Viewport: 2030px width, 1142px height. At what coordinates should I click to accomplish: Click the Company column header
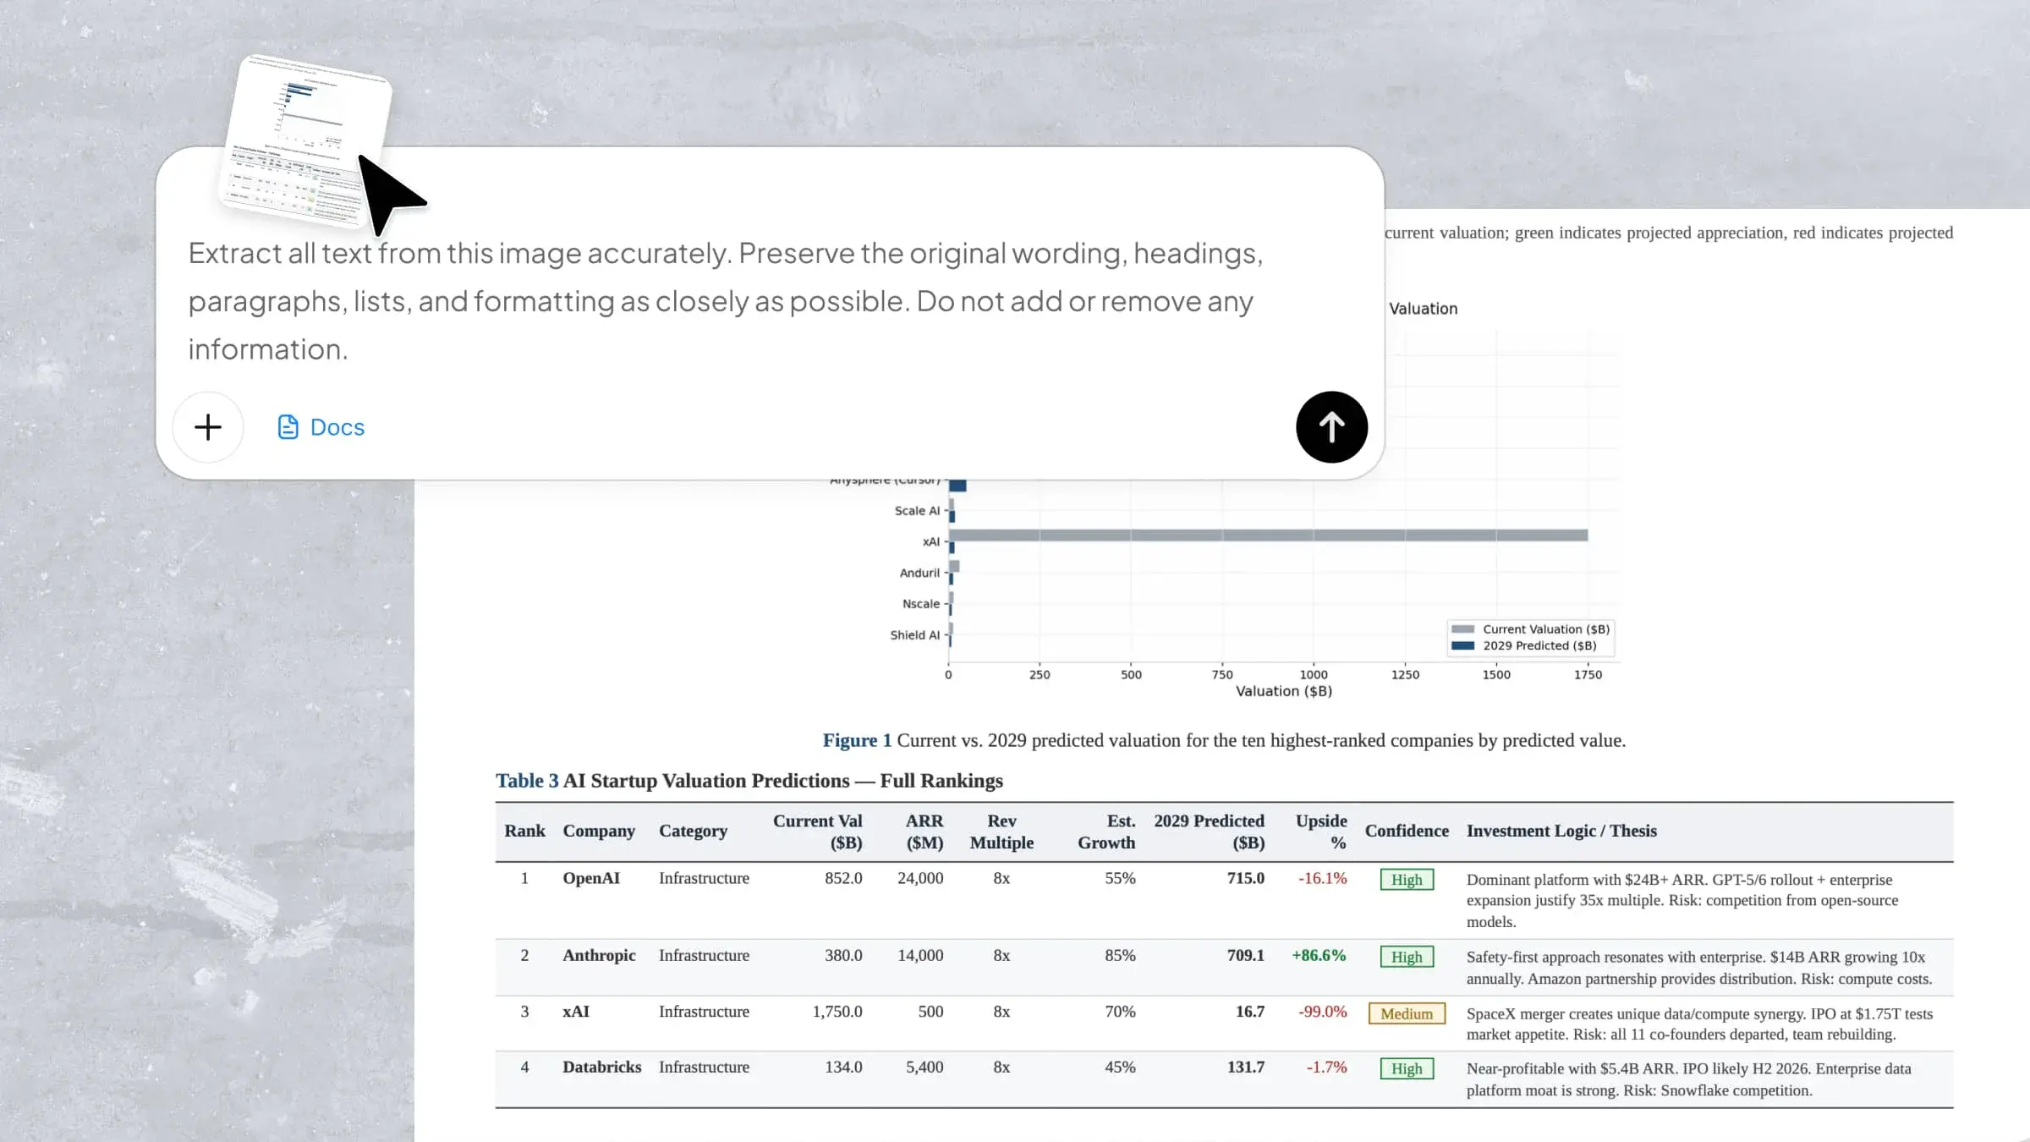tap(599, 831)
